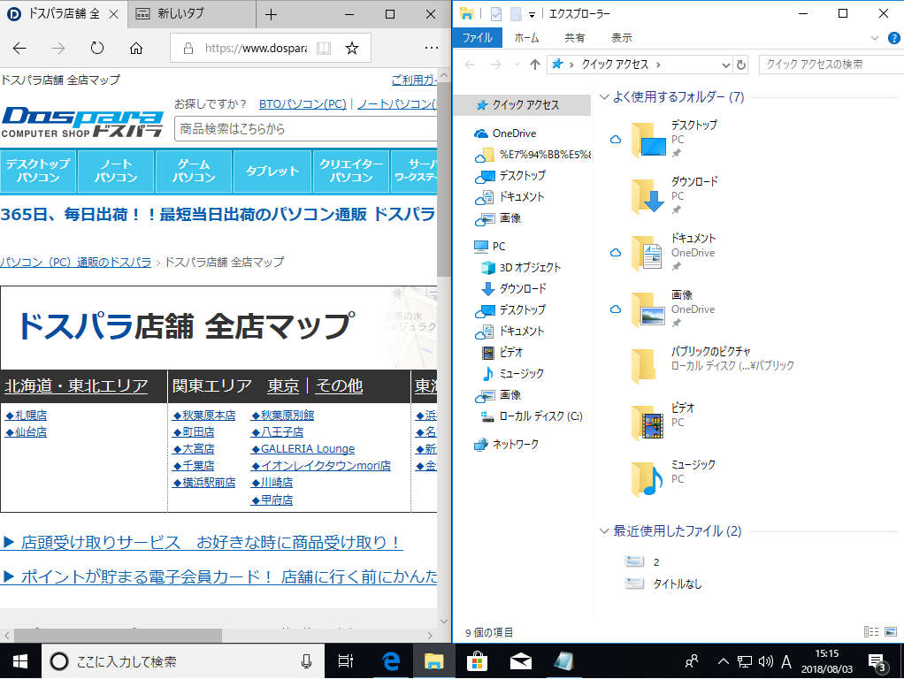
Task: Select ローカル ディスク (C:) in navigation pane
Action: coord(532,416)
